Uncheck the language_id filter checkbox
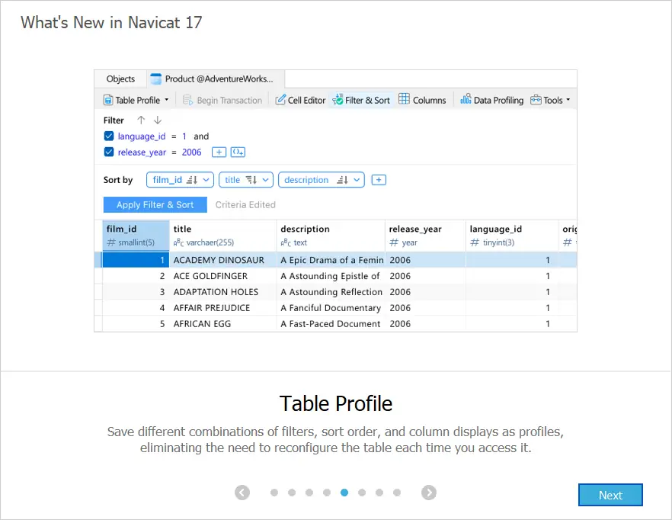The image size is (672, 520). (108, 136)
